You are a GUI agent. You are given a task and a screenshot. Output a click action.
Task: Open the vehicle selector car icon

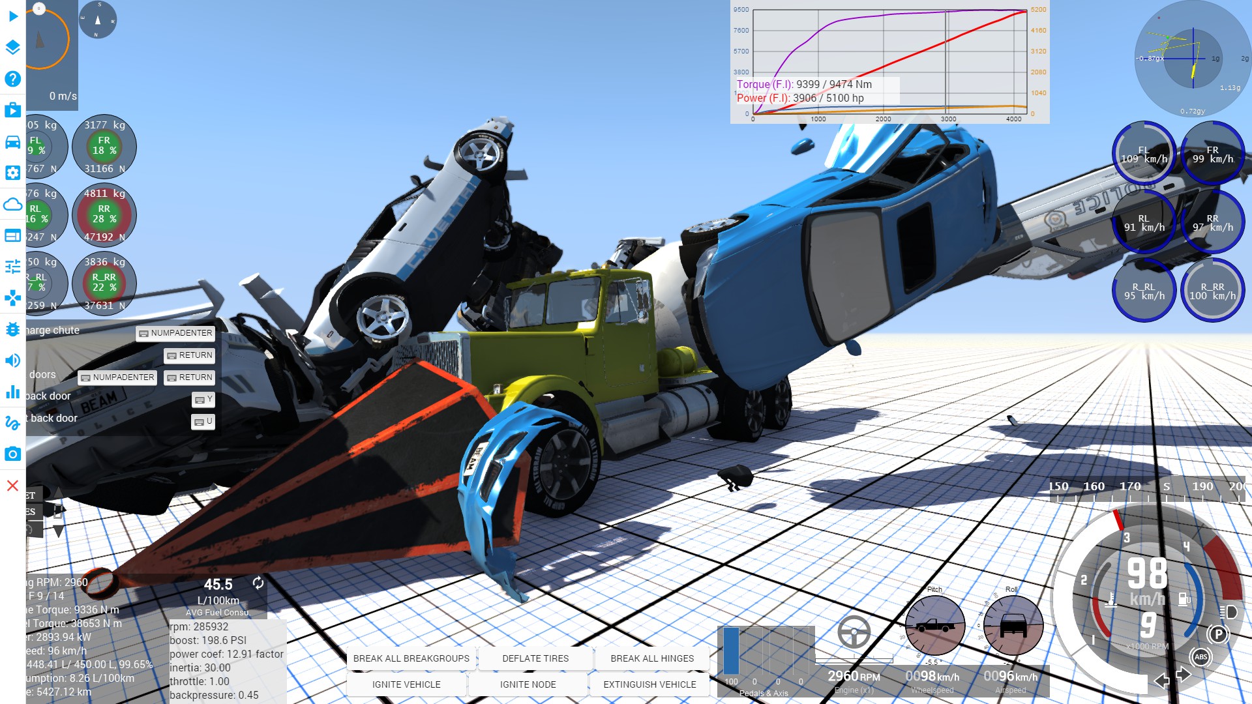[x=12, y=141]
